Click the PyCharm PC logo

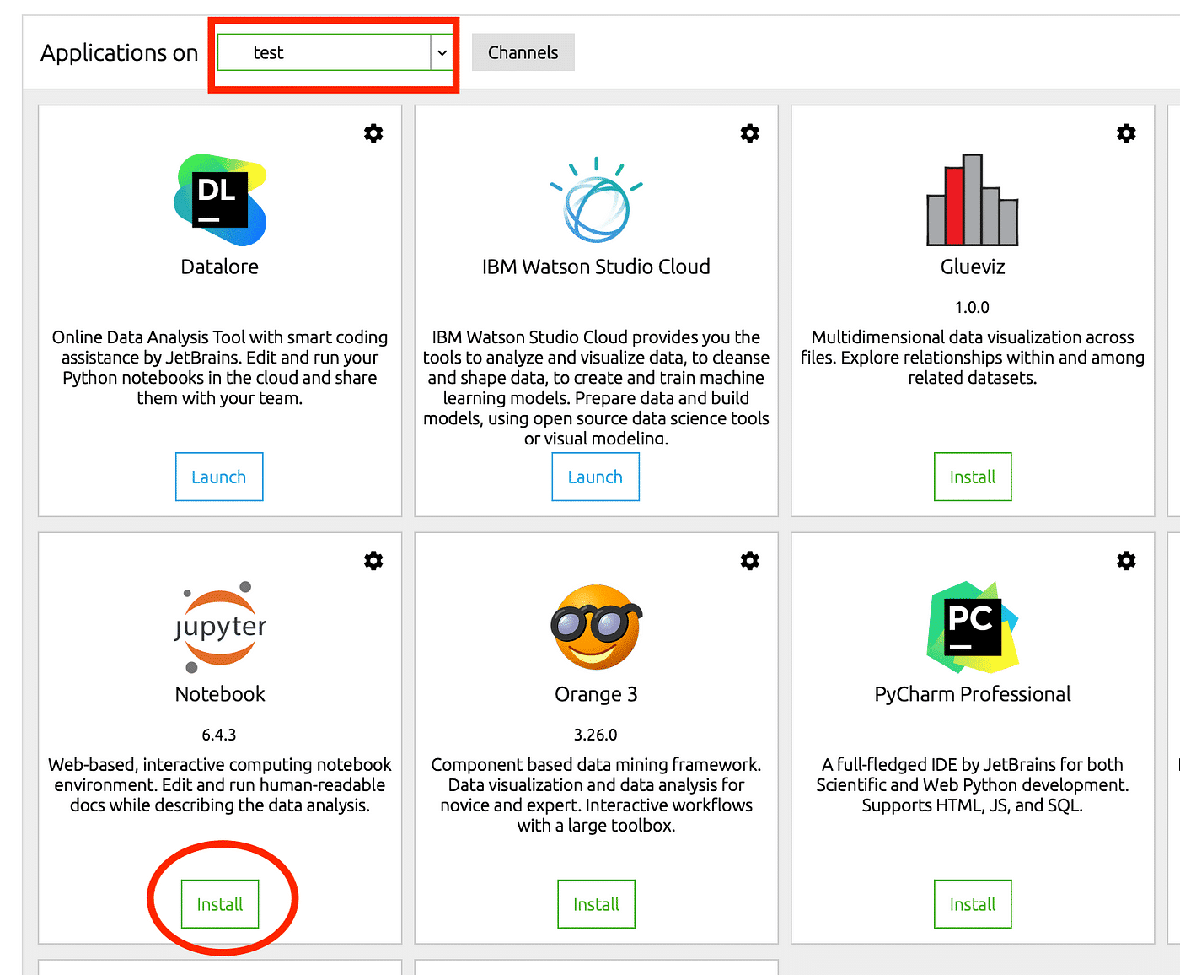click(973, 628)
